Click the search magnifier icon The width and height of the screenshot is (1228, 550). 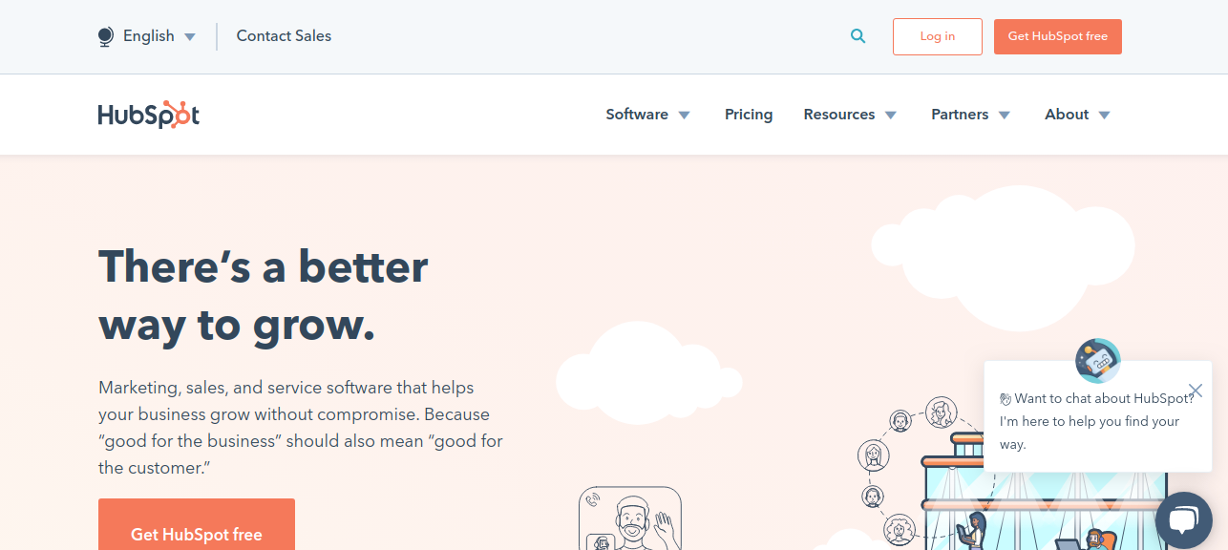pos(858,36)
